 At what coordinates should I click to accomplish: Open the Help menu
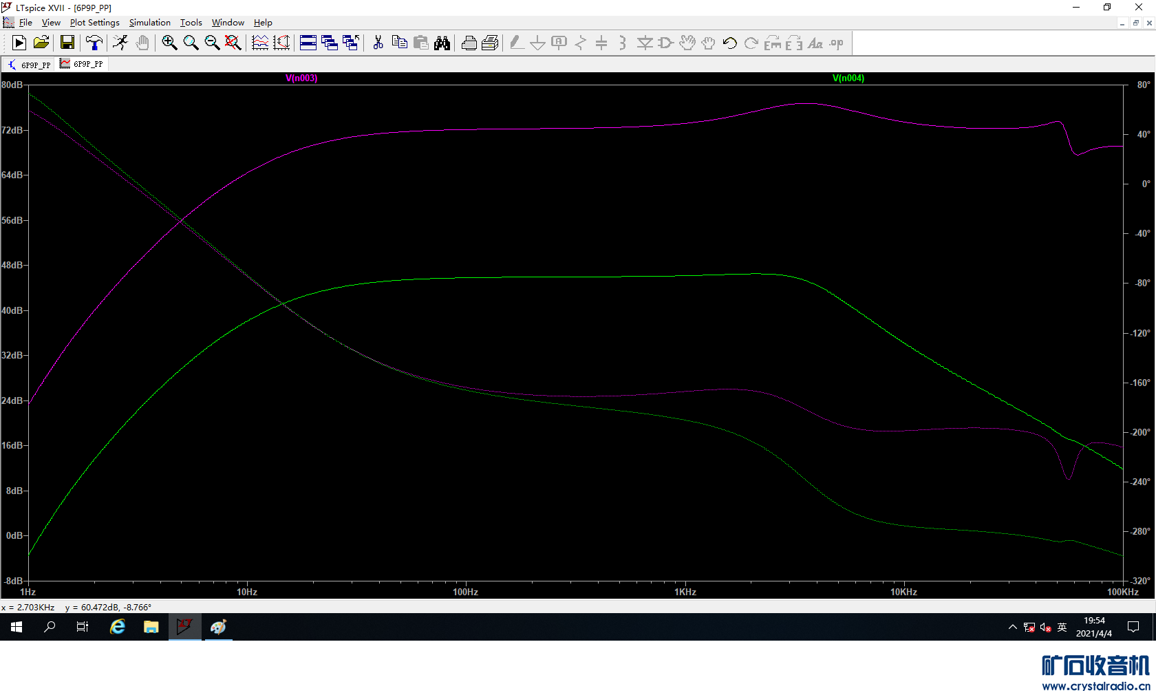(263, 23)
